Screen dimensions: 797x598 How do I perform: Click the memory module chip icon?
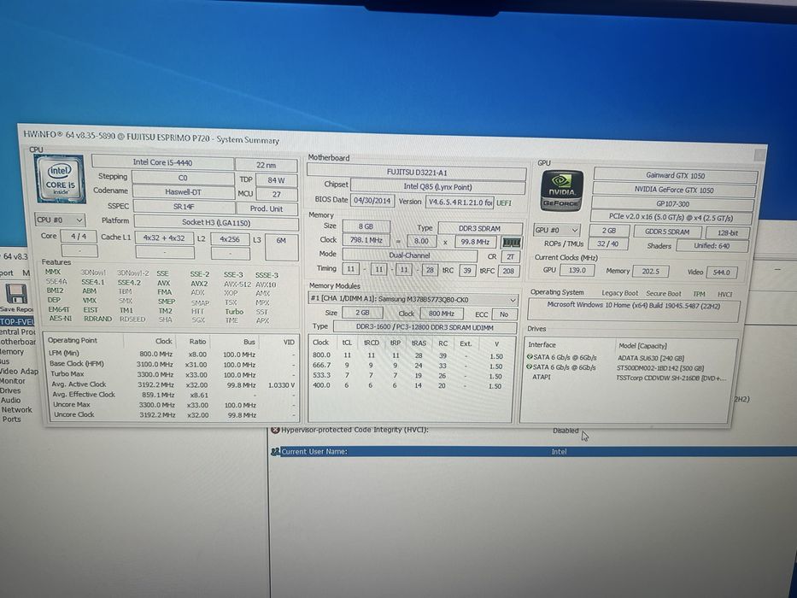pos(511,243)
